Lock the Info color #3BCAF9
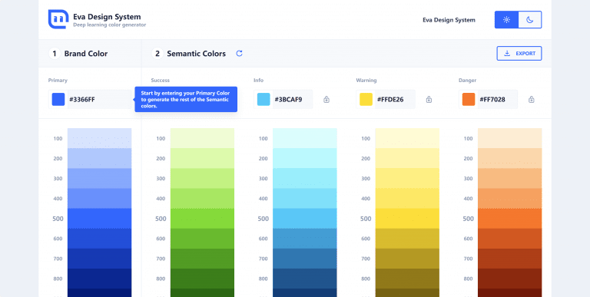The height and width of the screenshot is (297, 590). pyautogui.click(x=326, y=100)
